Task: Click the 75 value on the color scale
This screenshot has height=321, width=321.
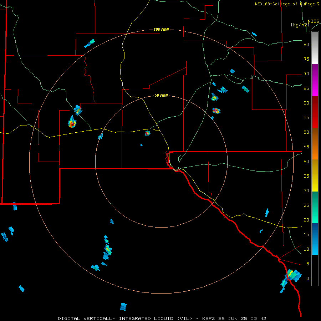Action: click(x=306, y=59)
